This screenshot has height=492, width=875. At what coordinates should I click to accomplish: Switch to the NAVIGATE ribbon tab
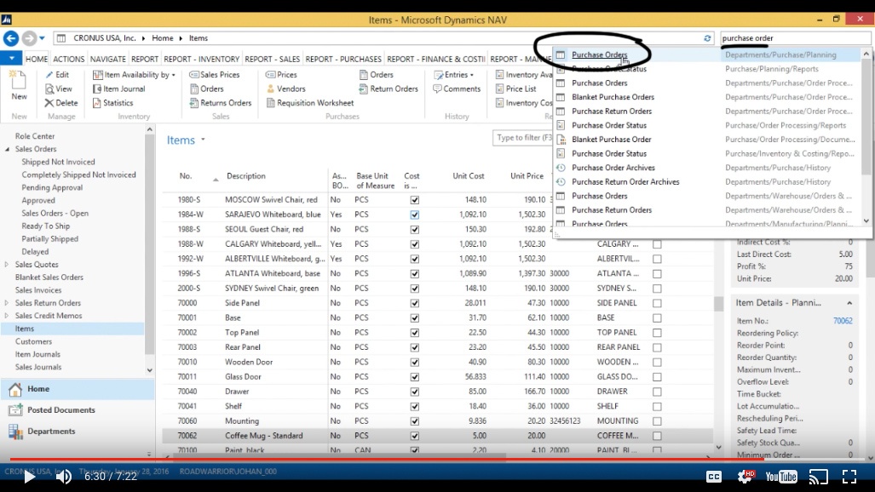[107, 59]
